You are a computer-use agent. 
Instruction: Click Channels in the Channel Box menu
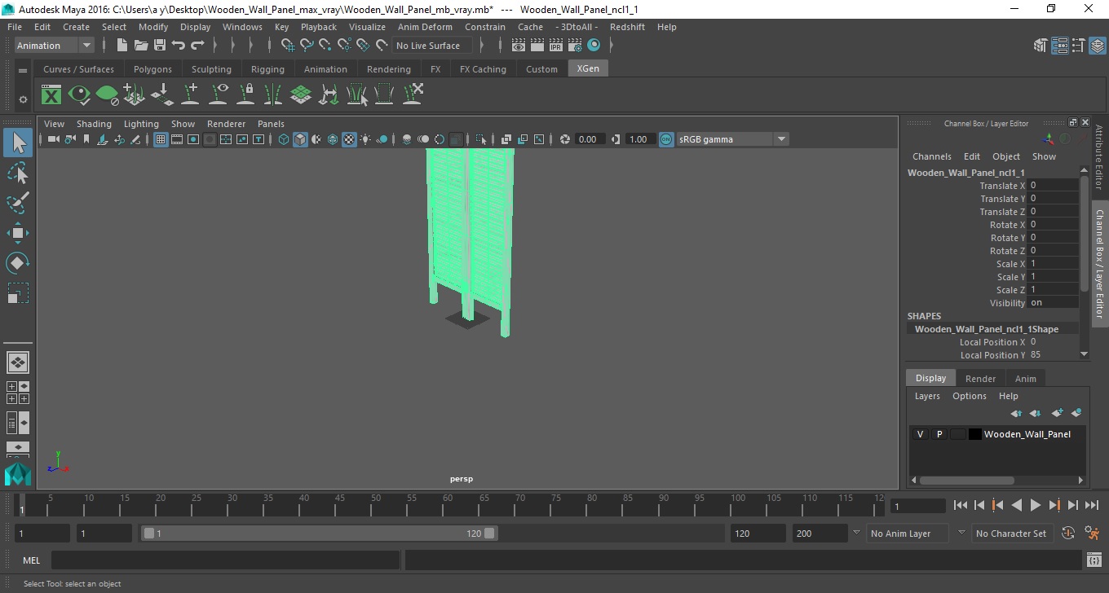[x=931, y=156]
